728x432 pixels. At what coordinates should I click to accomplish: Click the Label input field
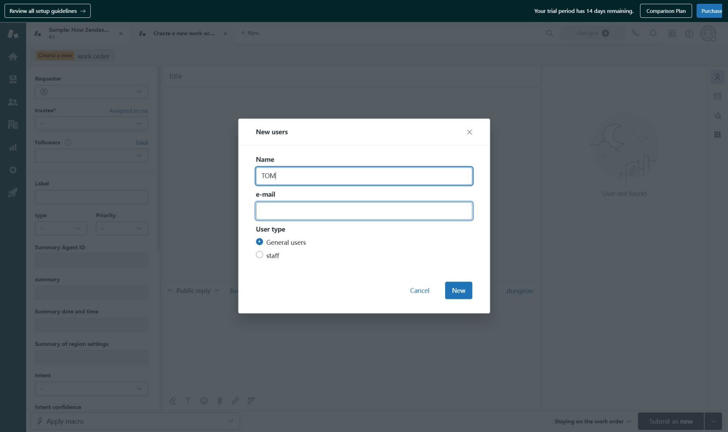(91, 197)
